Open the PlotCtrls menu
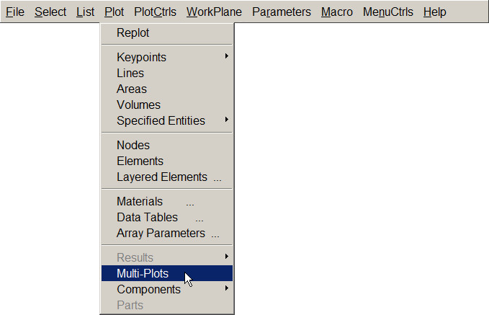The height and width of the screenshot is (315, 489). pyautogui.click(x=155, y=12)
